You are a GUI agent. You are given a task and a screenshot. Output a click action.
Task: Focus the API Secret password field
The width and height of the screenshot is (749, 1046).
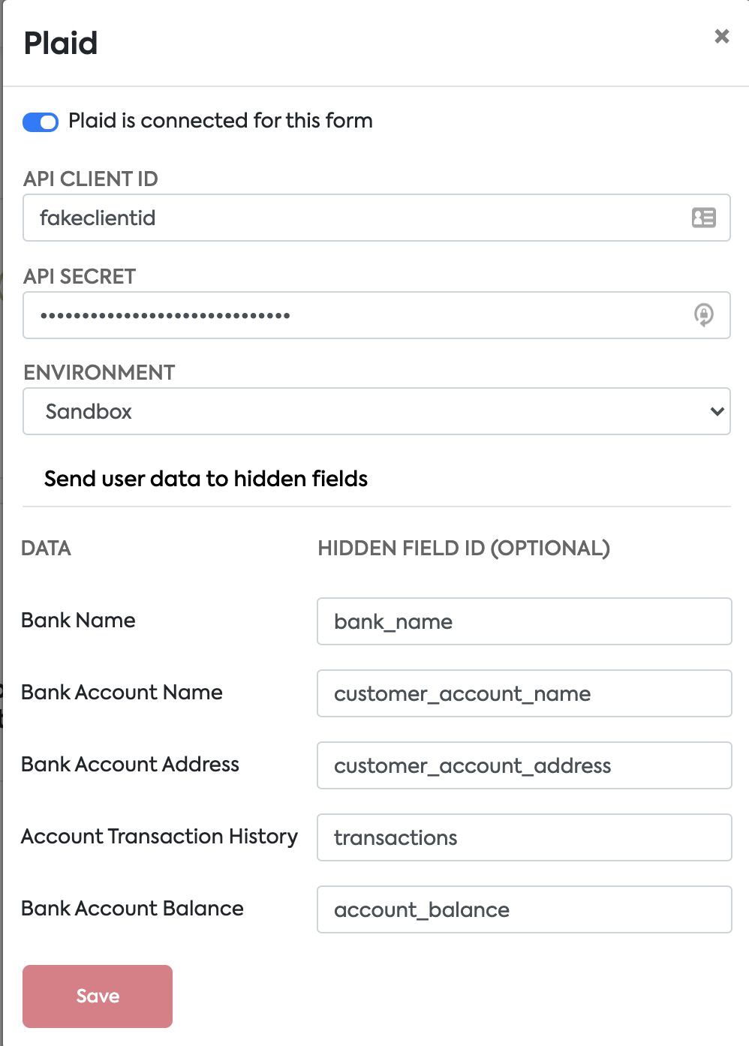point(353,315)
